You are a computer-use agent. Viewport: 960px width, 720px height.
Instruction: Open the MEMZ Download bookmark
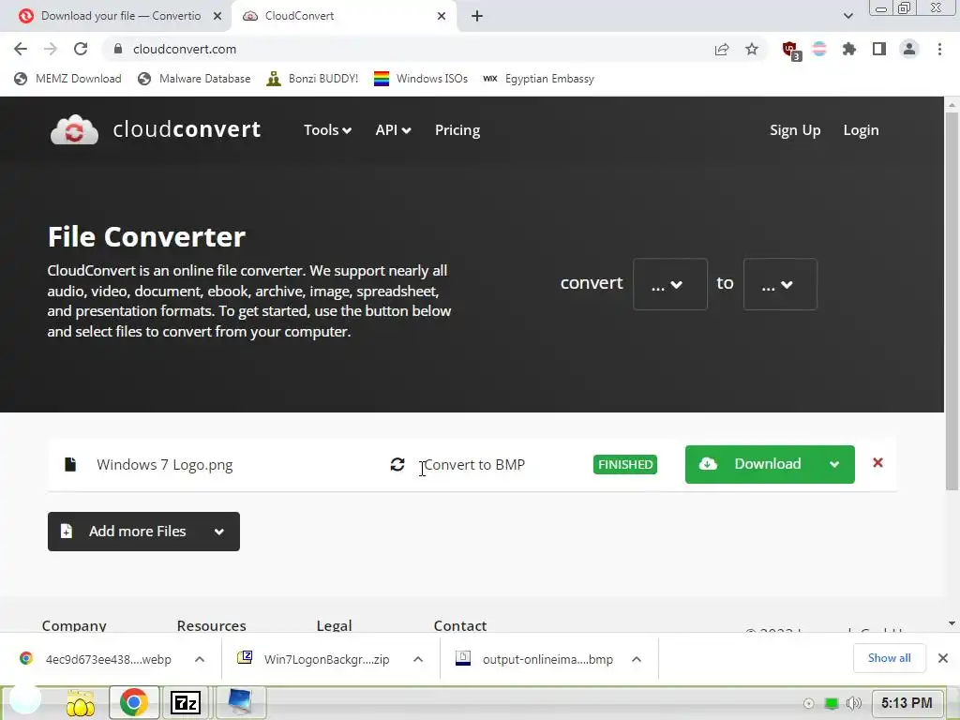tap(67, 79)
